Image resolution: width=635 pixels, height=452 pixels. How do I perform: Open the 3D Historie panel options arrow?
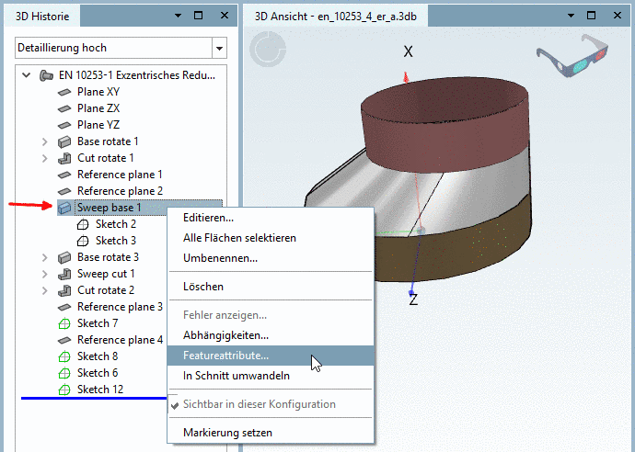click(178, 16)
